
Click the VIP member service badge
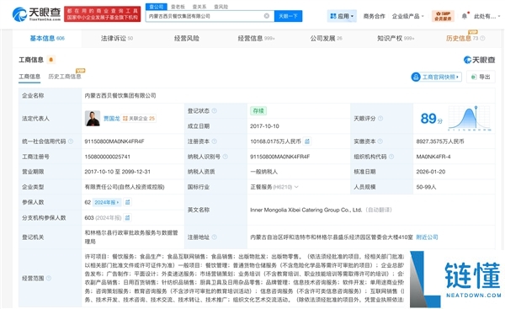pos(443,16)
